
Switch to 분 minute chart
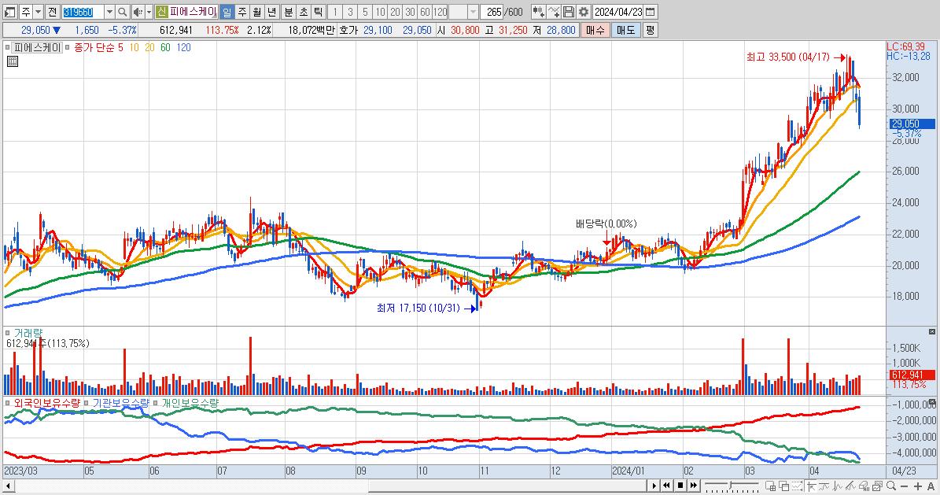(x=289, y=11)
